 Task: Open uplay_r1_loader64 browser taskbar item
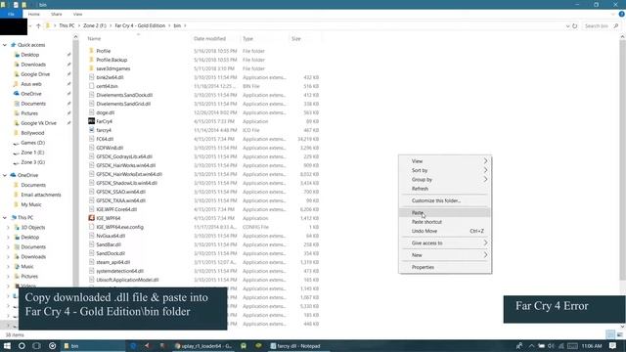point(204,346)
